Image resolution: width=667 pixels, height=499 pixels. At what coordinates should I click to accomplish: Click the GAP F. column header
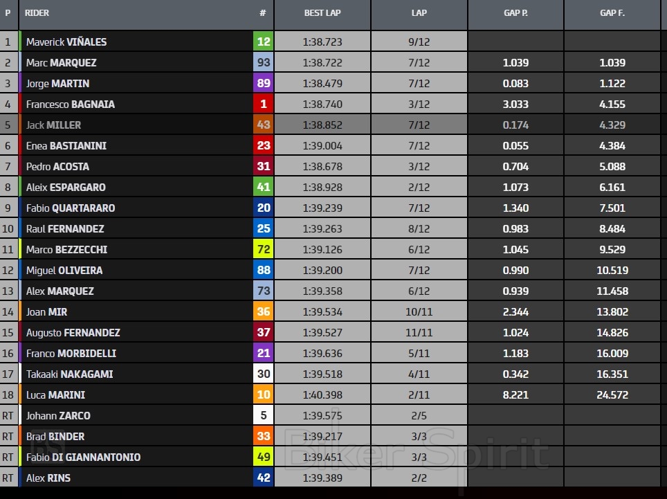point(612,13)
